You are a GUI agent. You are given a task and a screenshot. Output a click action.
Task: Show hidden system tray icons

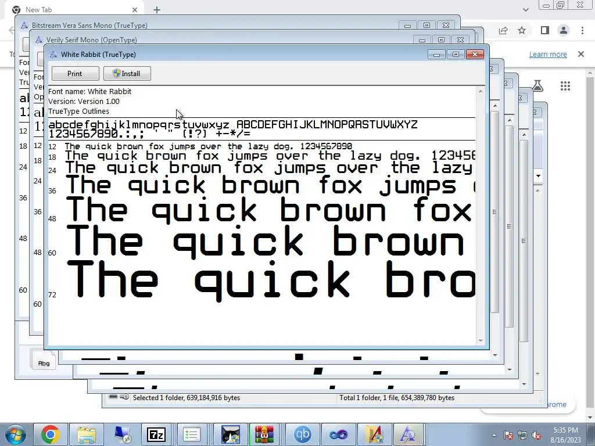[x=494, y=435]
